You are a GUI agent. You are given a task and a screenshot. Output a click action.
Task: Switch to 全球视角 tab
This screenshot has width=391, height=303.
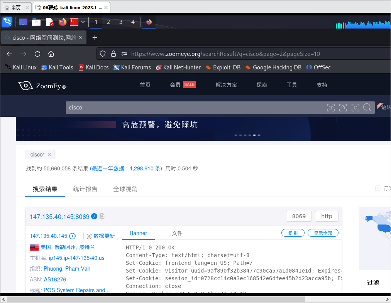pyautogui.click(x=125, y=189)
